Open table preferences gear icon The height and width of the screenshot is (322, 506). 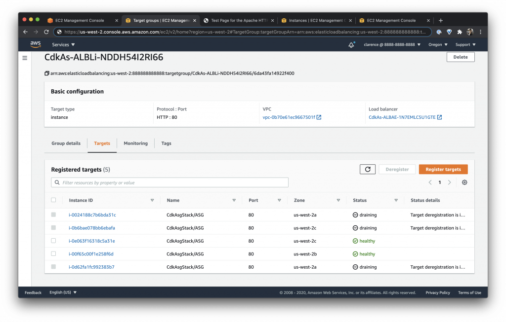(464, 182)
